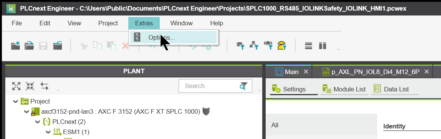Collapse the PLCnext (2) node

pos(38,122)
